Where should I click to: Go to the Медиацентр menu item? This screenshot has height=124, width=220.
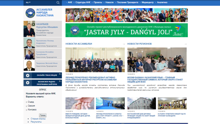pyautogui.click(x=148, y=2)
